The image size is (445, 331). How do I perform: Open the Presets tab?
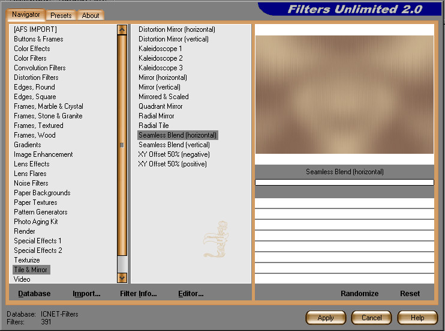tap(61, 16)
